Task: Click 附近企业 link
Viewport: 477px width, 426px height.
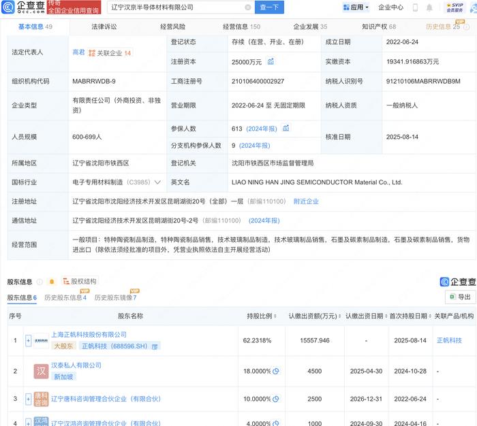Action: point(306,201)
